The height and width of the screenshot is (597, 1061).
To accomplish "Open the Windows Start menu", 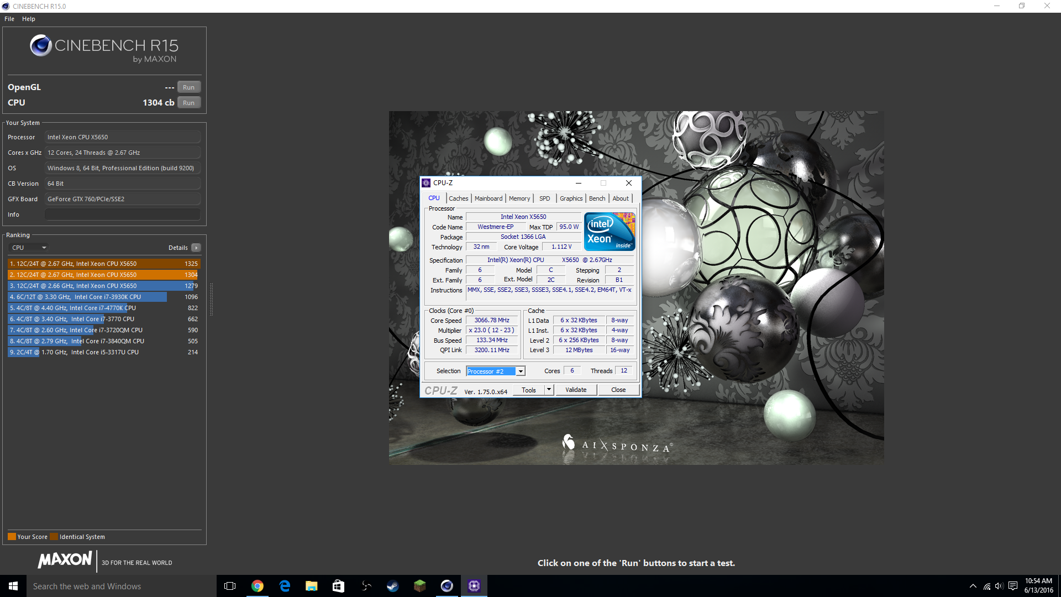I will tap(13, 586).
